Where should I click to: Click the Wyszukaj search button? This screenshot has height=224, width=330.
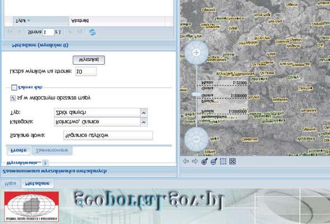click(x=88, y=60)
